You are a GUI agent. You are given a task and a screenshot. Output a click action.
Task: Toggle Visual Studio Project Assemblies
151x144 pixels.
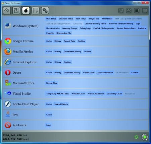tap(96, 93)
